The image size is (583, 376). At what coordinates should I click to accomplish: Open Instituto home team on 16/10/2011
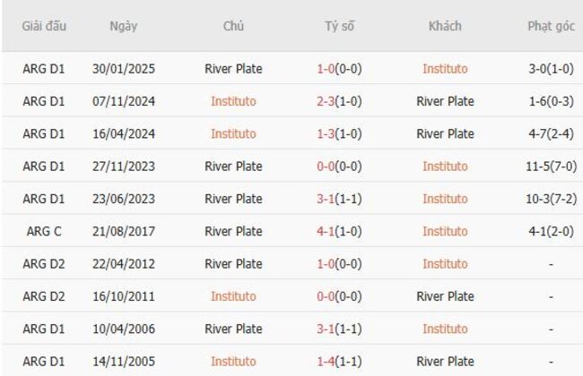pos(233,296)
